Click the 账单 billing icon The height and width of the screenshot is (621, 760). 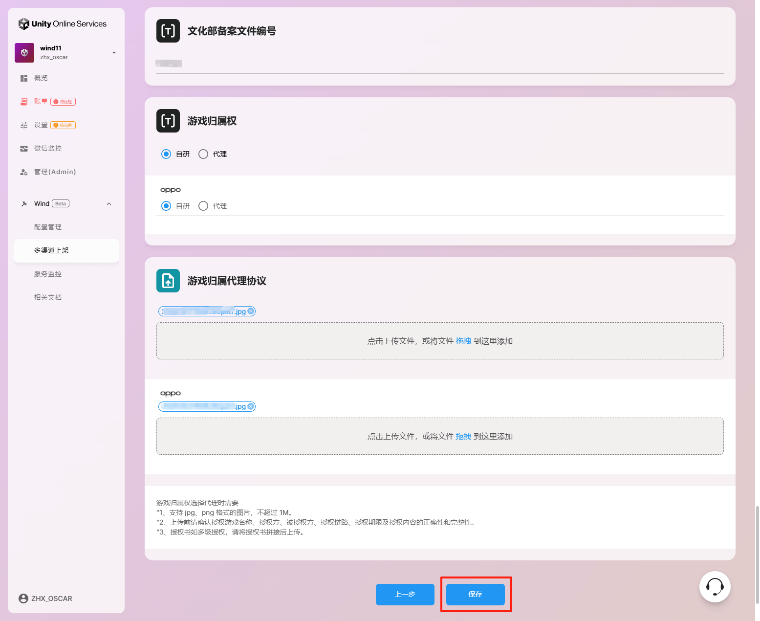point(24,102)
